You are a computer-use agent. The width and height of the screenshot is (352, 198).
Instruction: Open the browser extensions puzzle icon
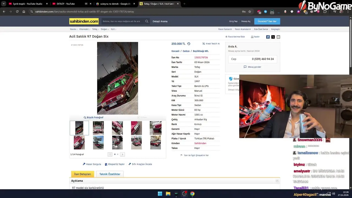(325, 12)
